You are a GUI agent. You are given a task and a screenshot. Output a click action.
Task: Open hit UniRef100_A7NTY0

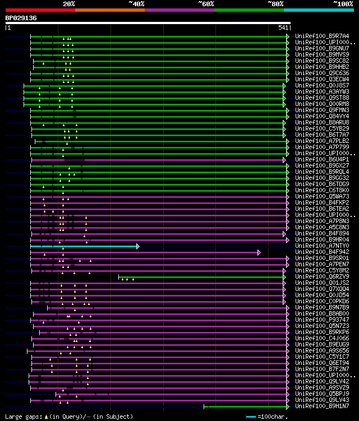[x=322, y=246]
